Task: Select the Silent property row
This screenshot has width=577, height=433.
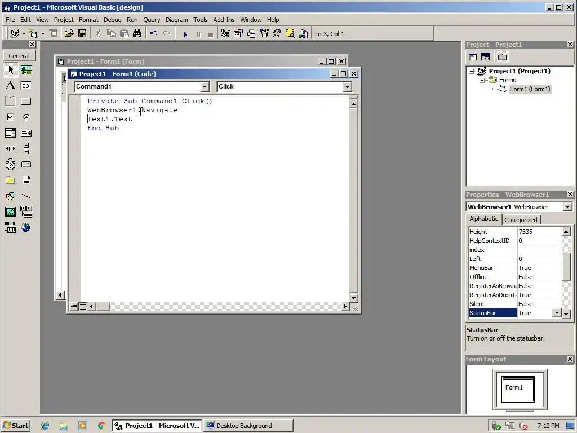Action: pos(515,304)
